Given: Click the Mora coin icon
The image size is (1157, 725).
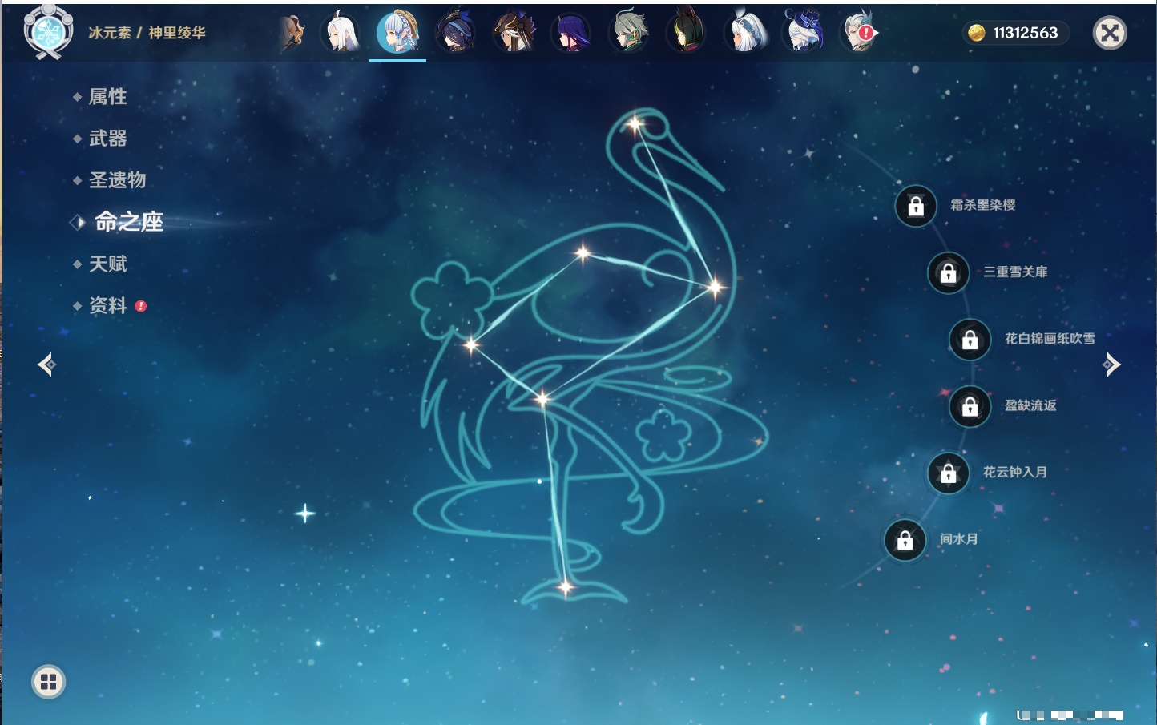Looking at the screenshot, I should (976, 33).
